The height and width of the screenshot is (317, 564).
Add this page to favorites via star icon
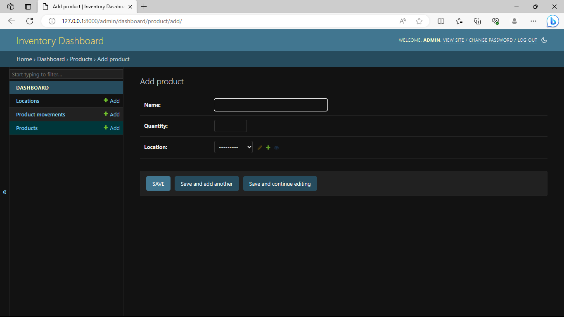[419, 21]
